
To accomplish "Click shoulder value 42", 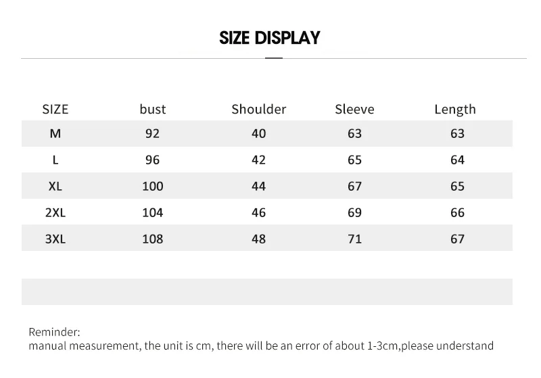I will tap(259, 160).
